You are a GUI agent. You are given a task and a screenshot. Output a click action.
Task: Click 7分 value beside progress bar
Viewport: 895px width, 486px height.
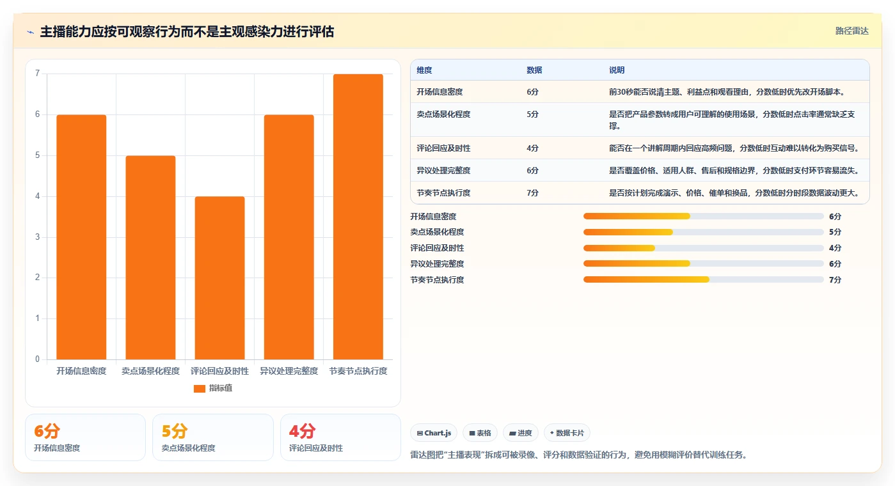tap(835, 280)
